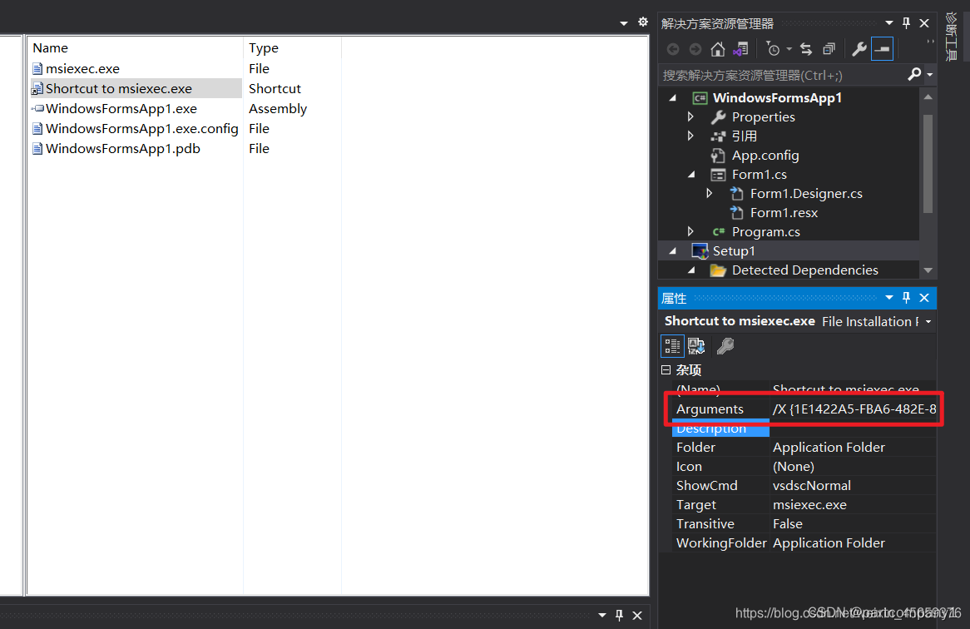Open the Pending Changes Filter dropdown arrow
Viewport: 970px width, 629px height.
pos(789,49)
